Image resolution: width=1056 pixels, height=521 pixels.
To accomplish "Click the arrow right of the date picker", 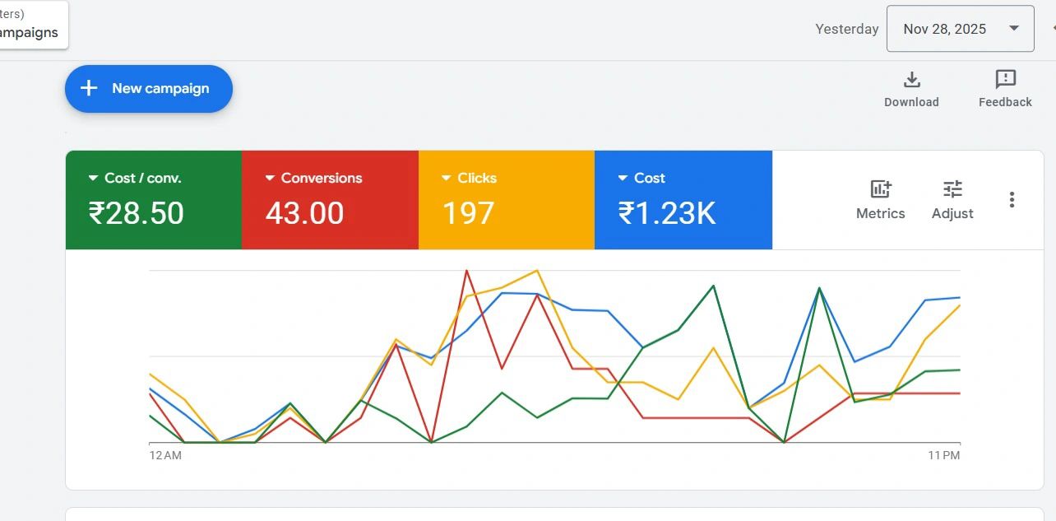I will (1052, 29).
